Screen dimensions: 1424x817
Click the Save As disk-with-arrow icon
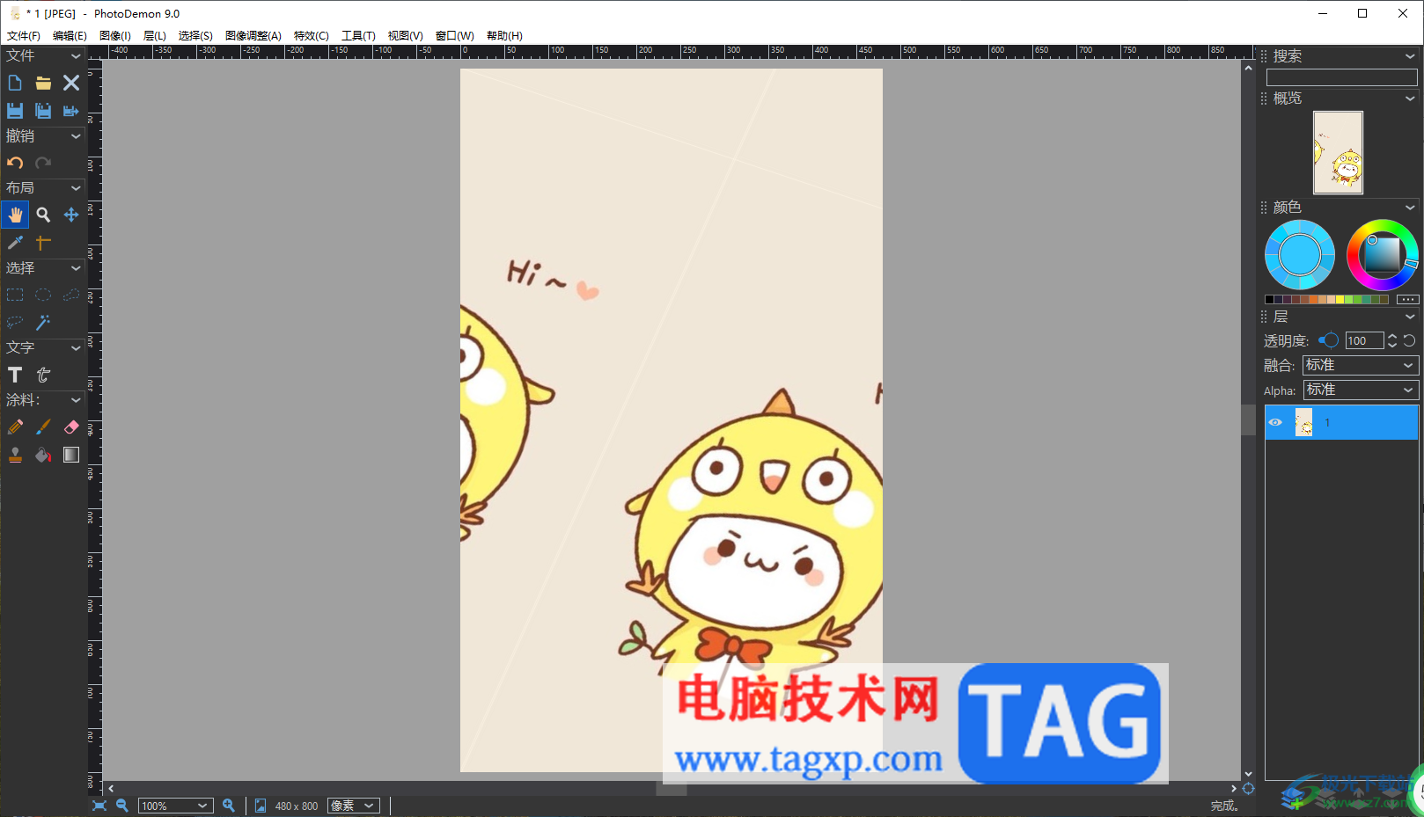point(71,111)
